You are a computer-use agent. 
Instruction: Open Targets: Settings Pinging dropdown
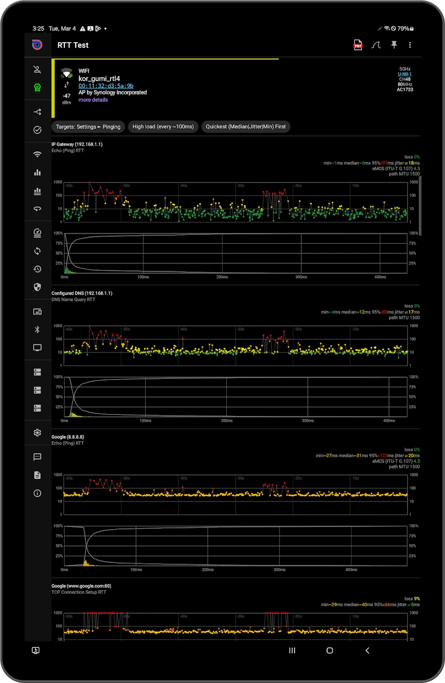[x=88, y=127]
